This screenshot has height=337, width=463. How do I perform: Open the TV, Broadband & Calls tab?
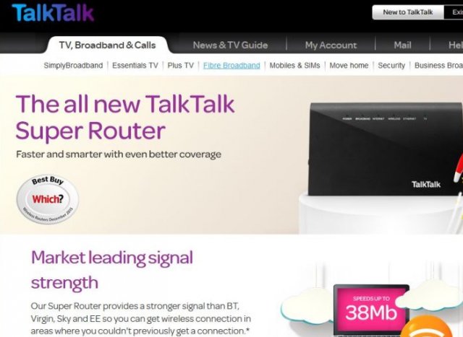[108, 45]
